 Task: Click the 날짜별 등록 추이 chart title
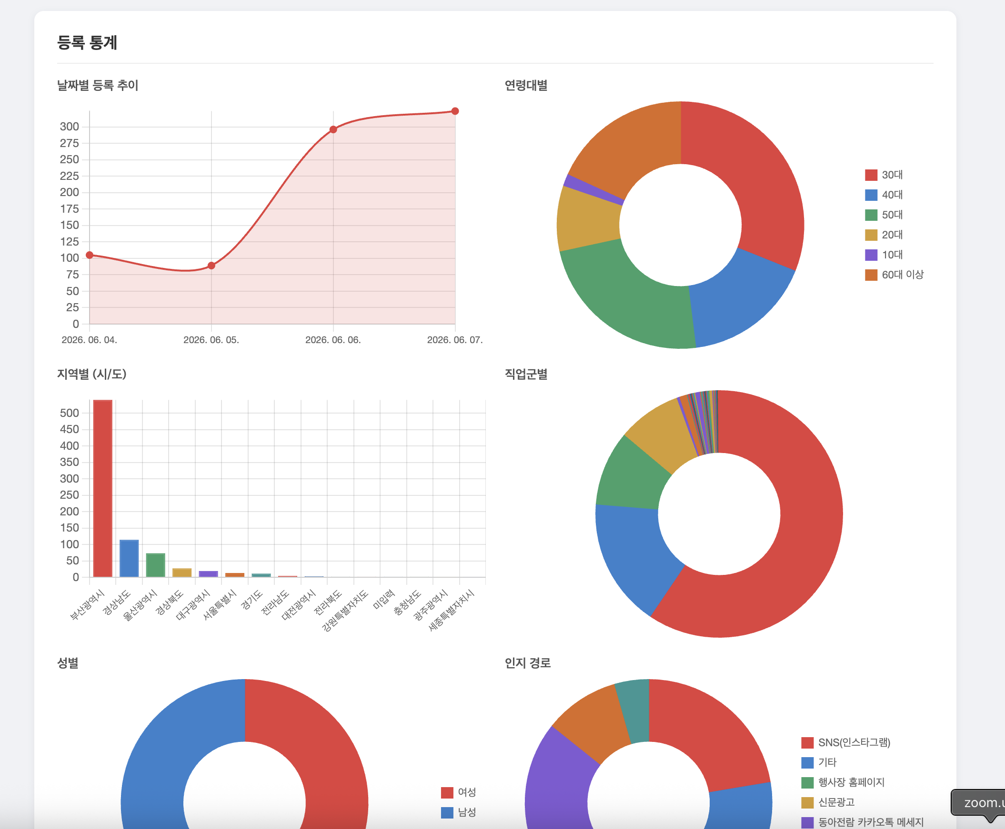[x=98, y=86]
